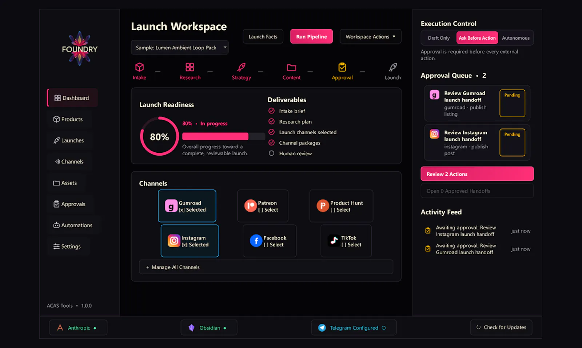582x348 pixels.
Task: Click the Approval clipboard pipeline icon
Action: click(342, 67)
